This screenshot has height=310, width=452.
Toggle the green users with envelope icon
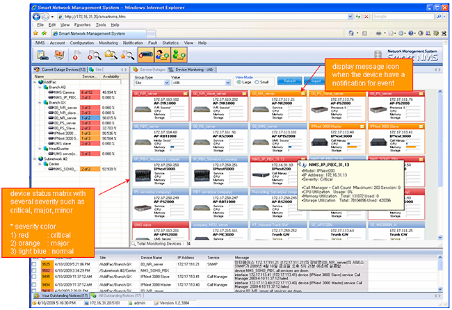pyautogui.click(x=179, y=55)
